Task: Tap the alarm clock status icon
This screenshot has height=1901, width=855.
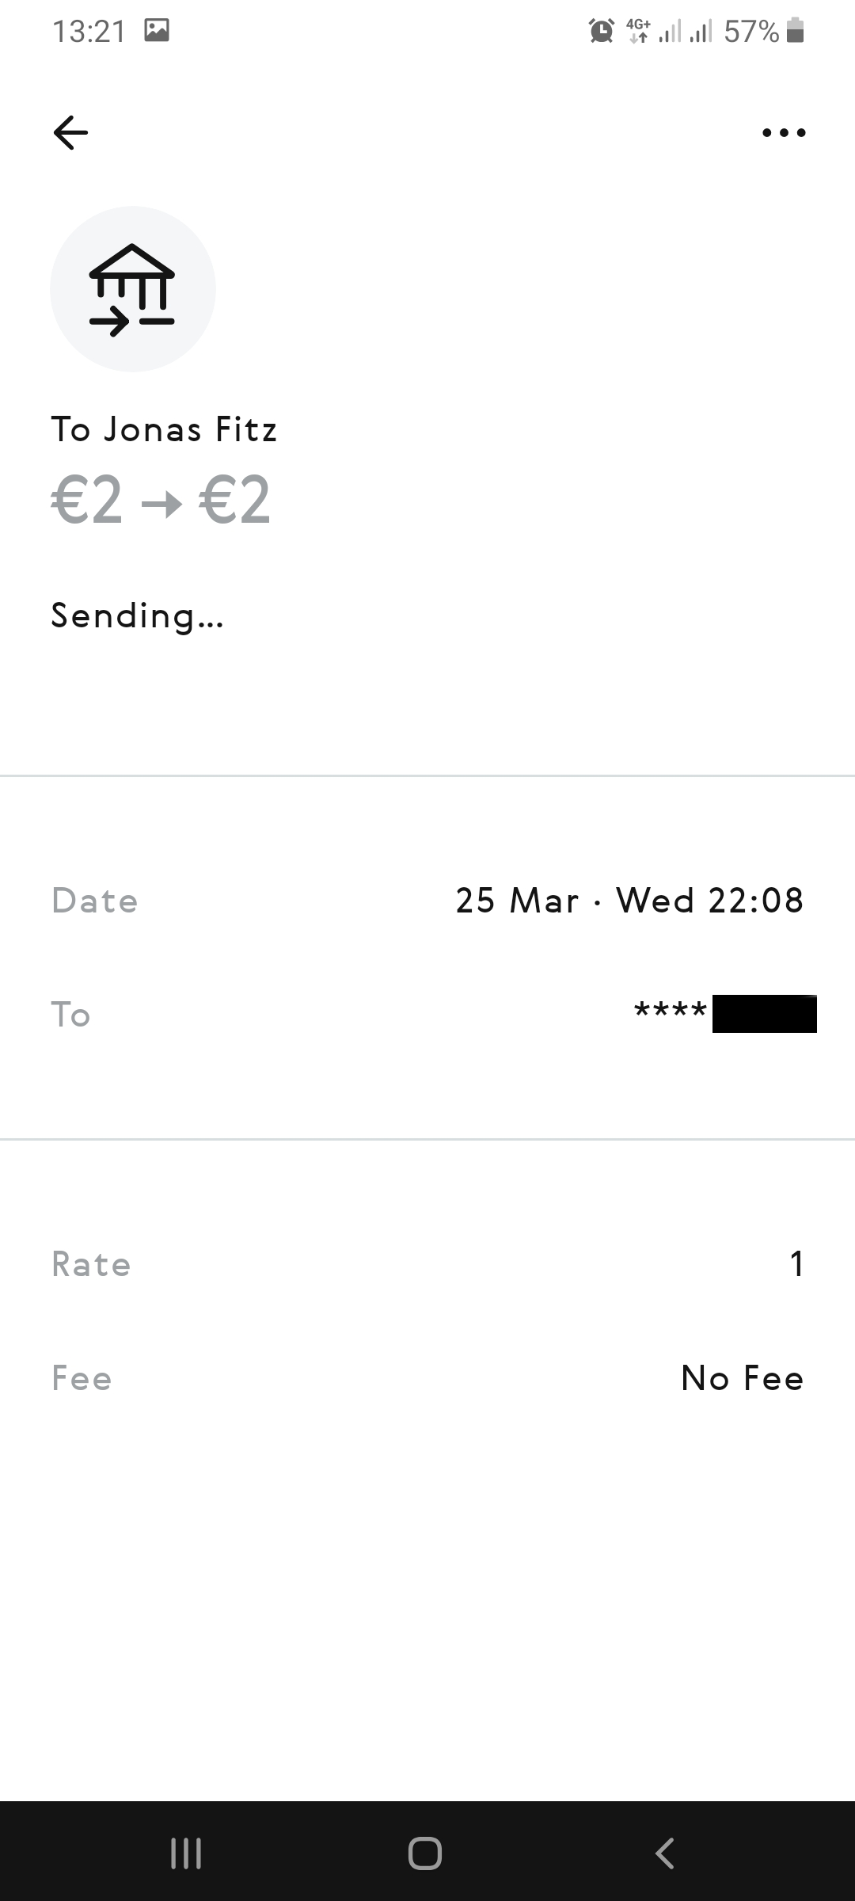Action: (x=602, y=32)
